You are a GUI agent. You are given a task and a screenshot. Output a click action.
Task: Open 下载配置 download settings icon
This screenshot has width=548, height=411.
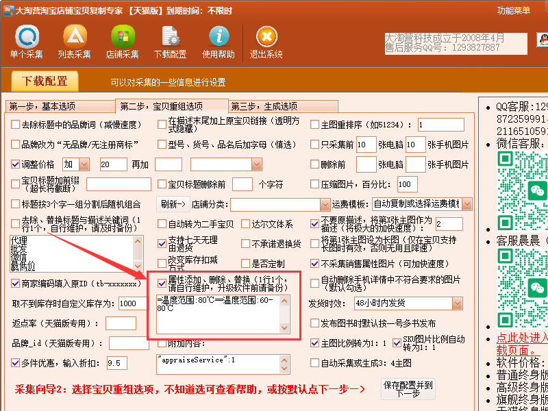(x=170, y=42)
